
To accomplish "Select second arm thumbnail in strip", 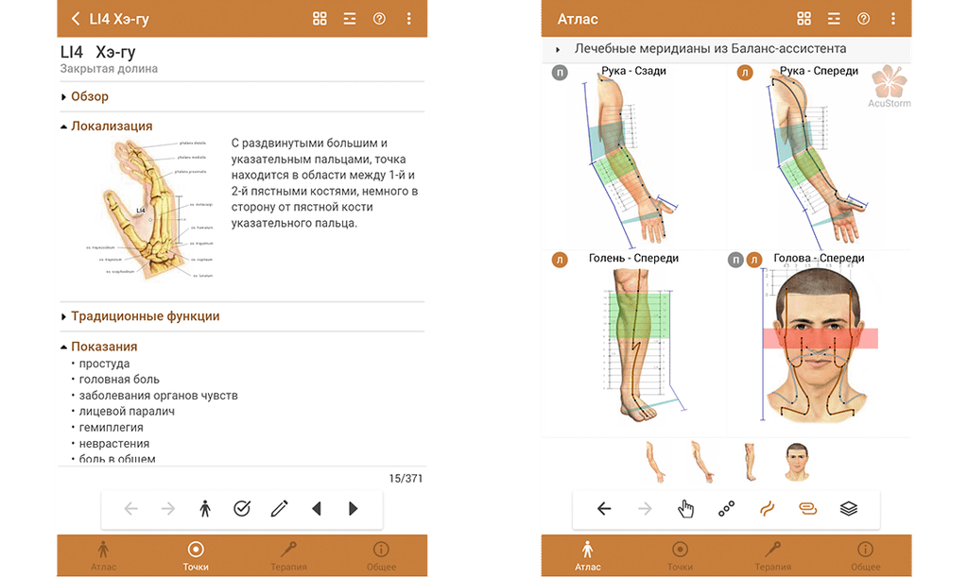I will 702,461.
